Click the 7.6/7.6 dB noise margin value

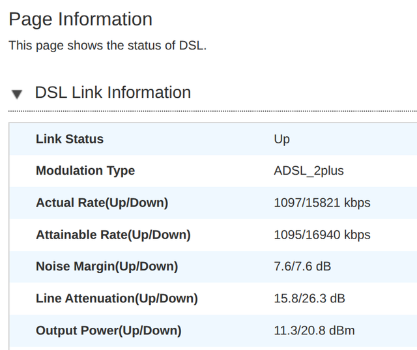pos(302,267)
